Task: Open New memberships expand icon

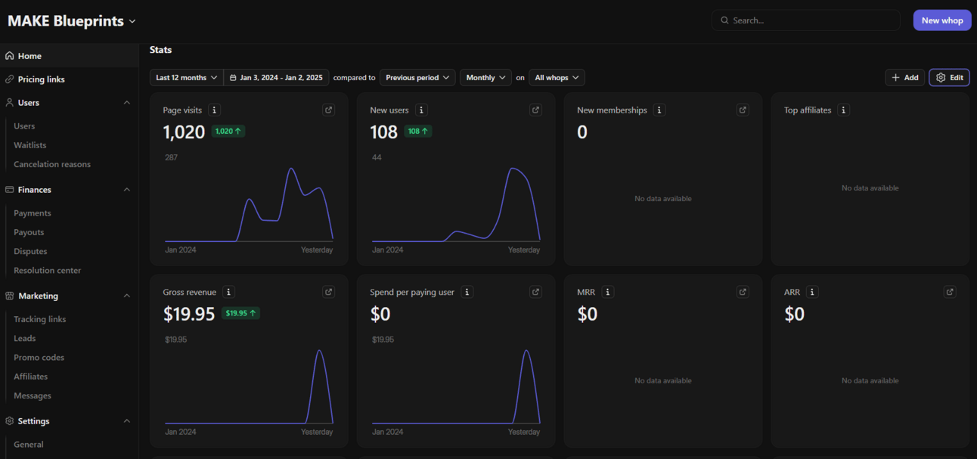Action: [x=743, y=110]
